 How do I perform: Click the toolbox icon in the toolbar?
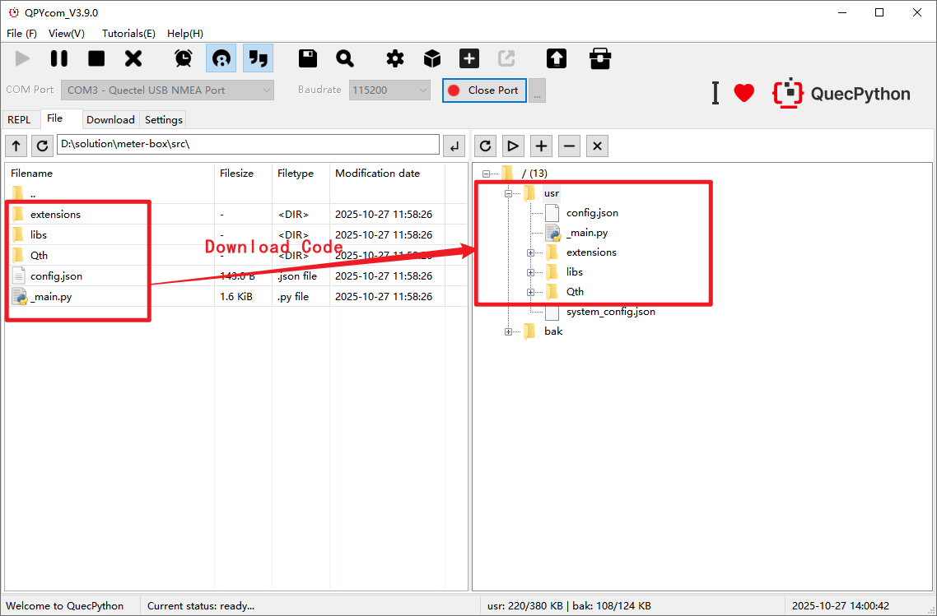pyautogui.click(x=600, y=58)
